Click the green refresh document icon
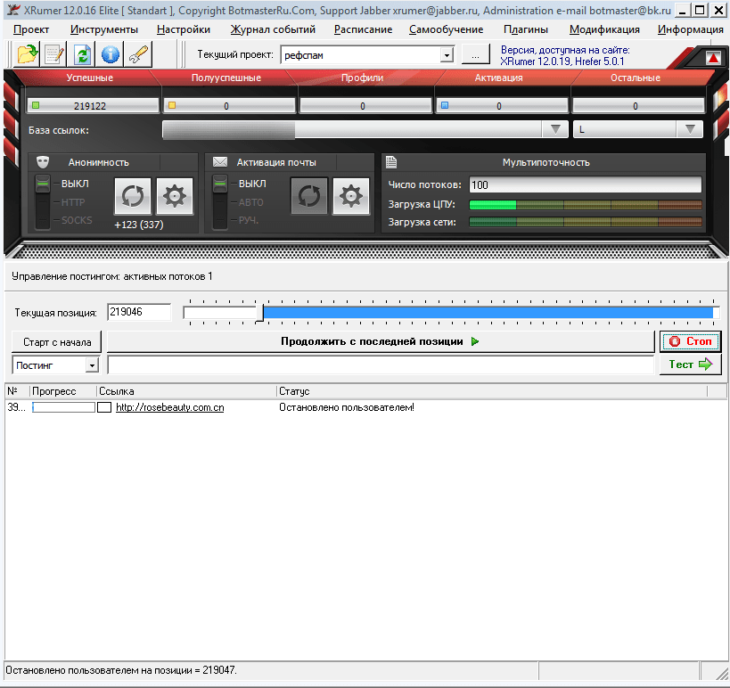The height and width of the screenshot is (688, 730). (82, 54)
